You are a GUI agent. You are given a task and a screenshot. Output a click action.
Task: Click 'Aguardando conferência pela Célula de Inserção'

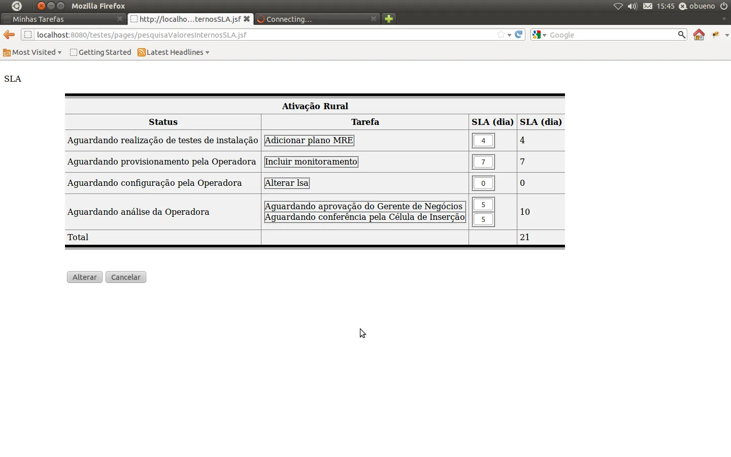(365, 217)
